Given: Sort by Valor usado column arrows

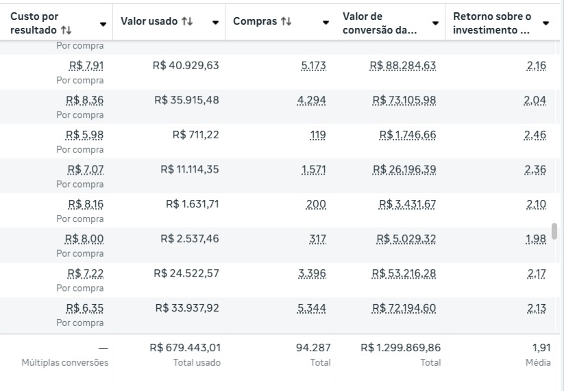Looking at the screenshot, I should coord(187,21).
